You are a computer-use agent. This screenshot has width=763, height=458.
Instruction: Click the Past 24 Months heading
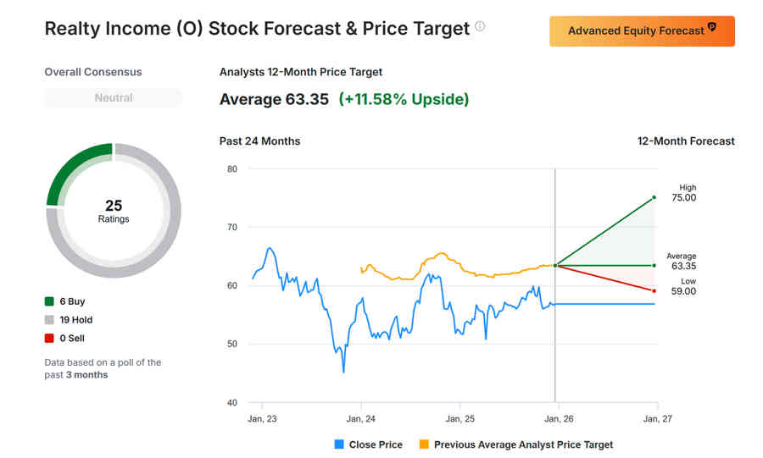(x=259, y=141)
